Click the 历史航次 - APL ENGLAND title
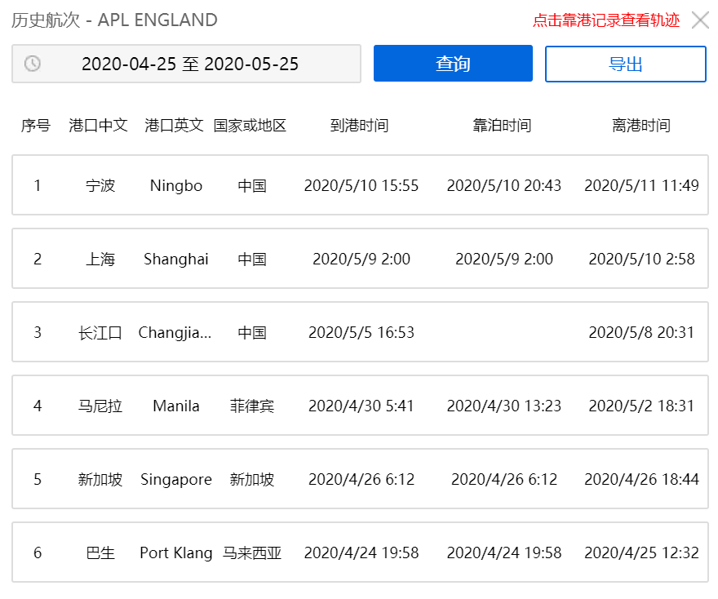Image resolution: width=718 pixels, height=599 pixels. [114, 20]
